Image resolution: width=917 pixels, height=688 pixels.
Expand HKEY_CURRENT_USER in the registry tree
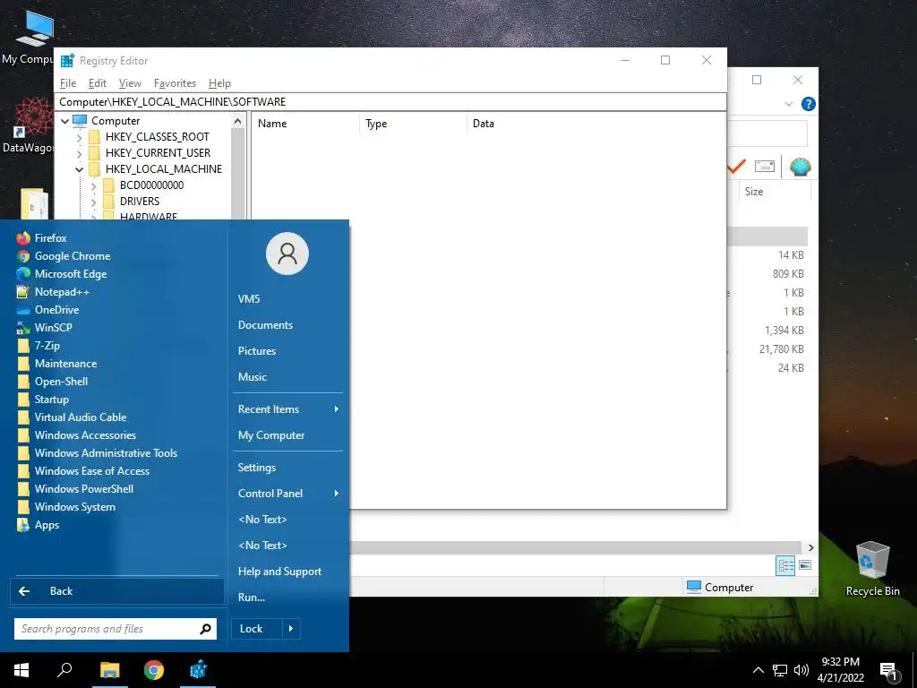click(80, 153)
